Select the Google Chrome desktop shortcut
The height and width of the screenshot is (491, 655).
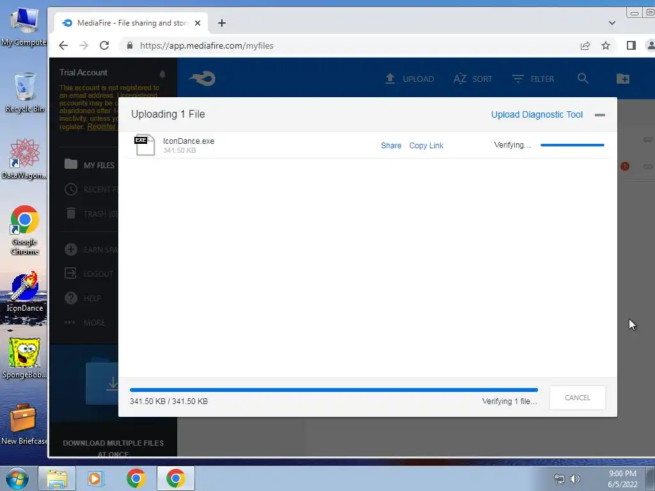(24, 230)
